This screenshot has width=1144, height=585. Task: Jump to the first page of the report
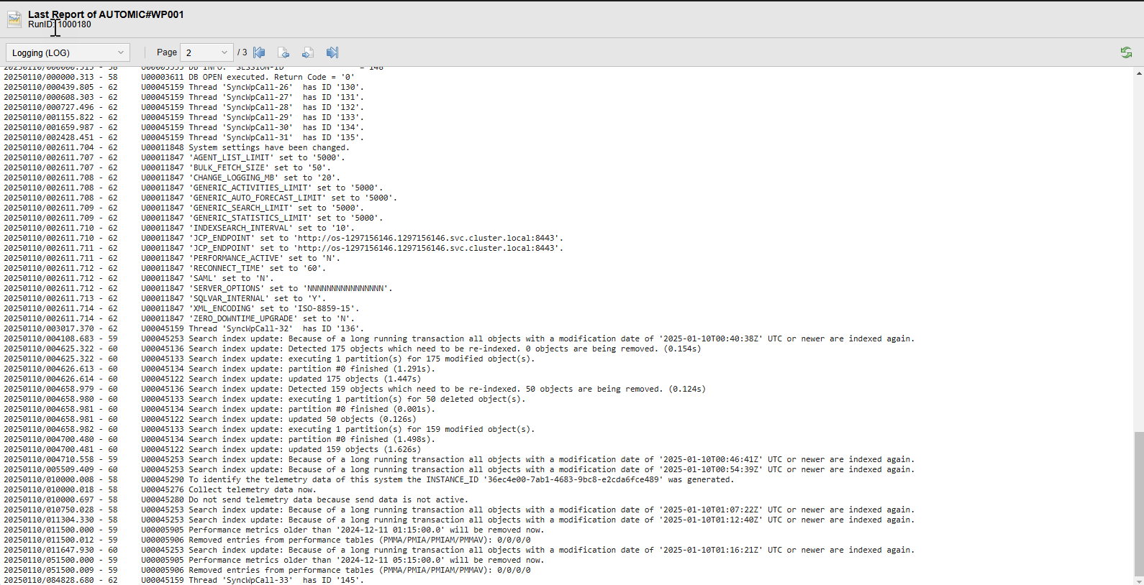click(260, 52)
